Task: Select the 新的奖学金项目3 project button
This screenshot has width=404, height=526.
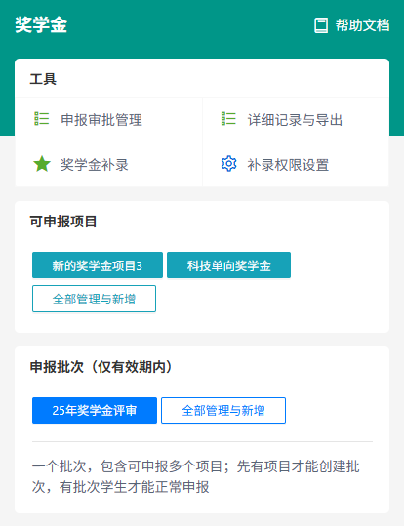Action: (x=98, y=265)
